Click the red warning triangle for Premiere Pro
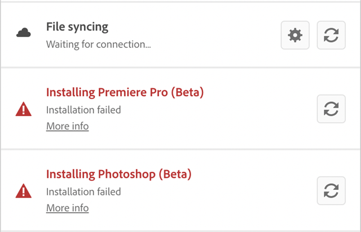 tap(24, 109)
